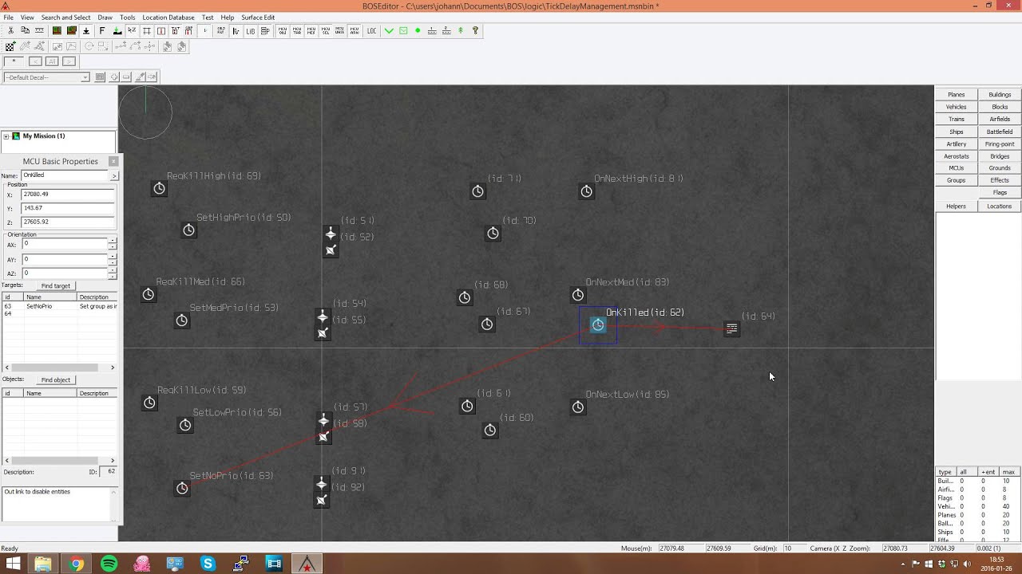Click the Windows Start button

(14, 564)
